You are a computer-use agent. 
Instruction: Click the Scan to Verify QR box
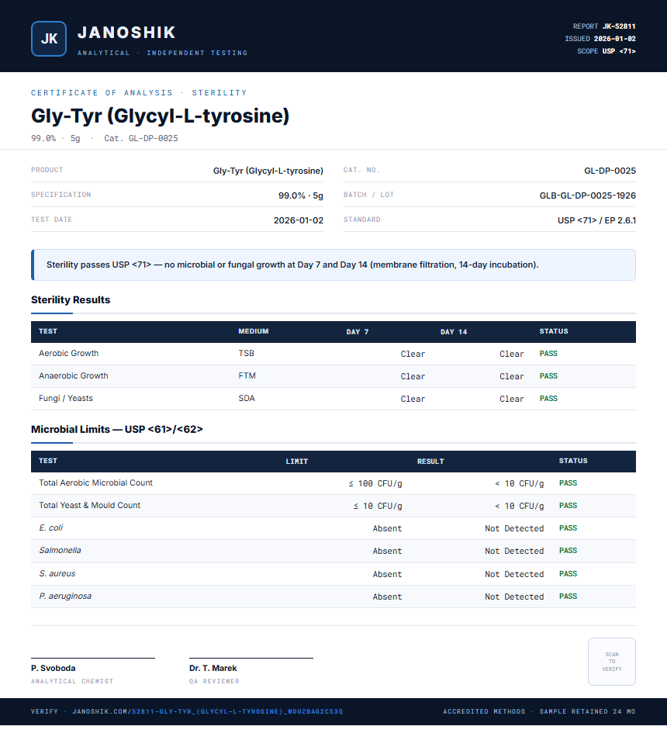tap(612, 661)
